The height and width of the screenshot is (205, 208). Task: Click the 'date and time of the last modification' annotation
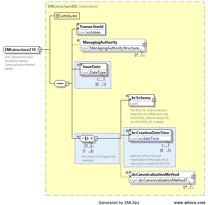tap(150, 160)
